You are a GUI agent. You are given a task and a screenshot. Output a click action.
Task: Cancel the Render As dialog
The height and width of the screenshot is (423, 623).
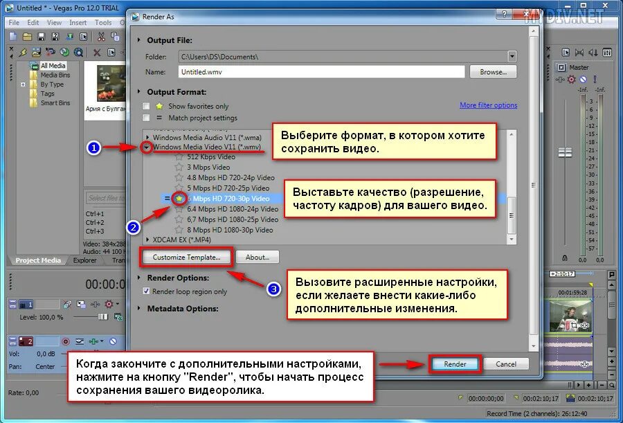coord(506,363)
